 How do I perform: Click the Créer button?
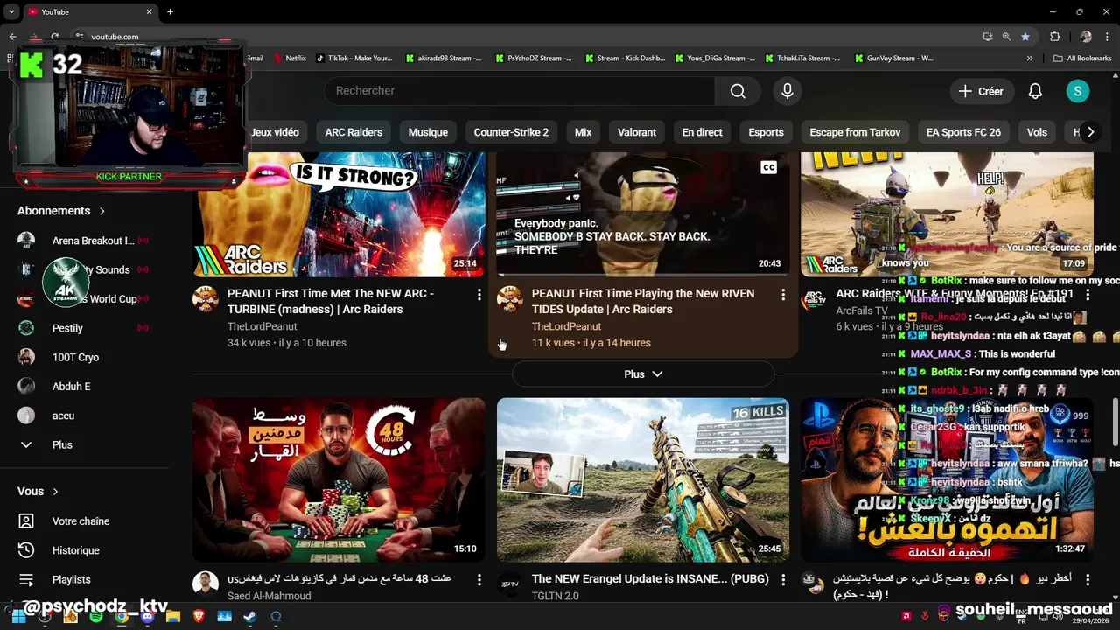(x=981, y=91)
